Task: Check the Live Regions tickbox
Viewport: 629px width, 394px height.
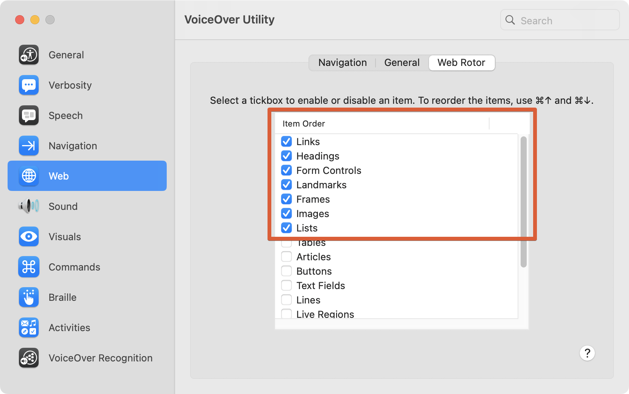Action: [x=287, y=314]
